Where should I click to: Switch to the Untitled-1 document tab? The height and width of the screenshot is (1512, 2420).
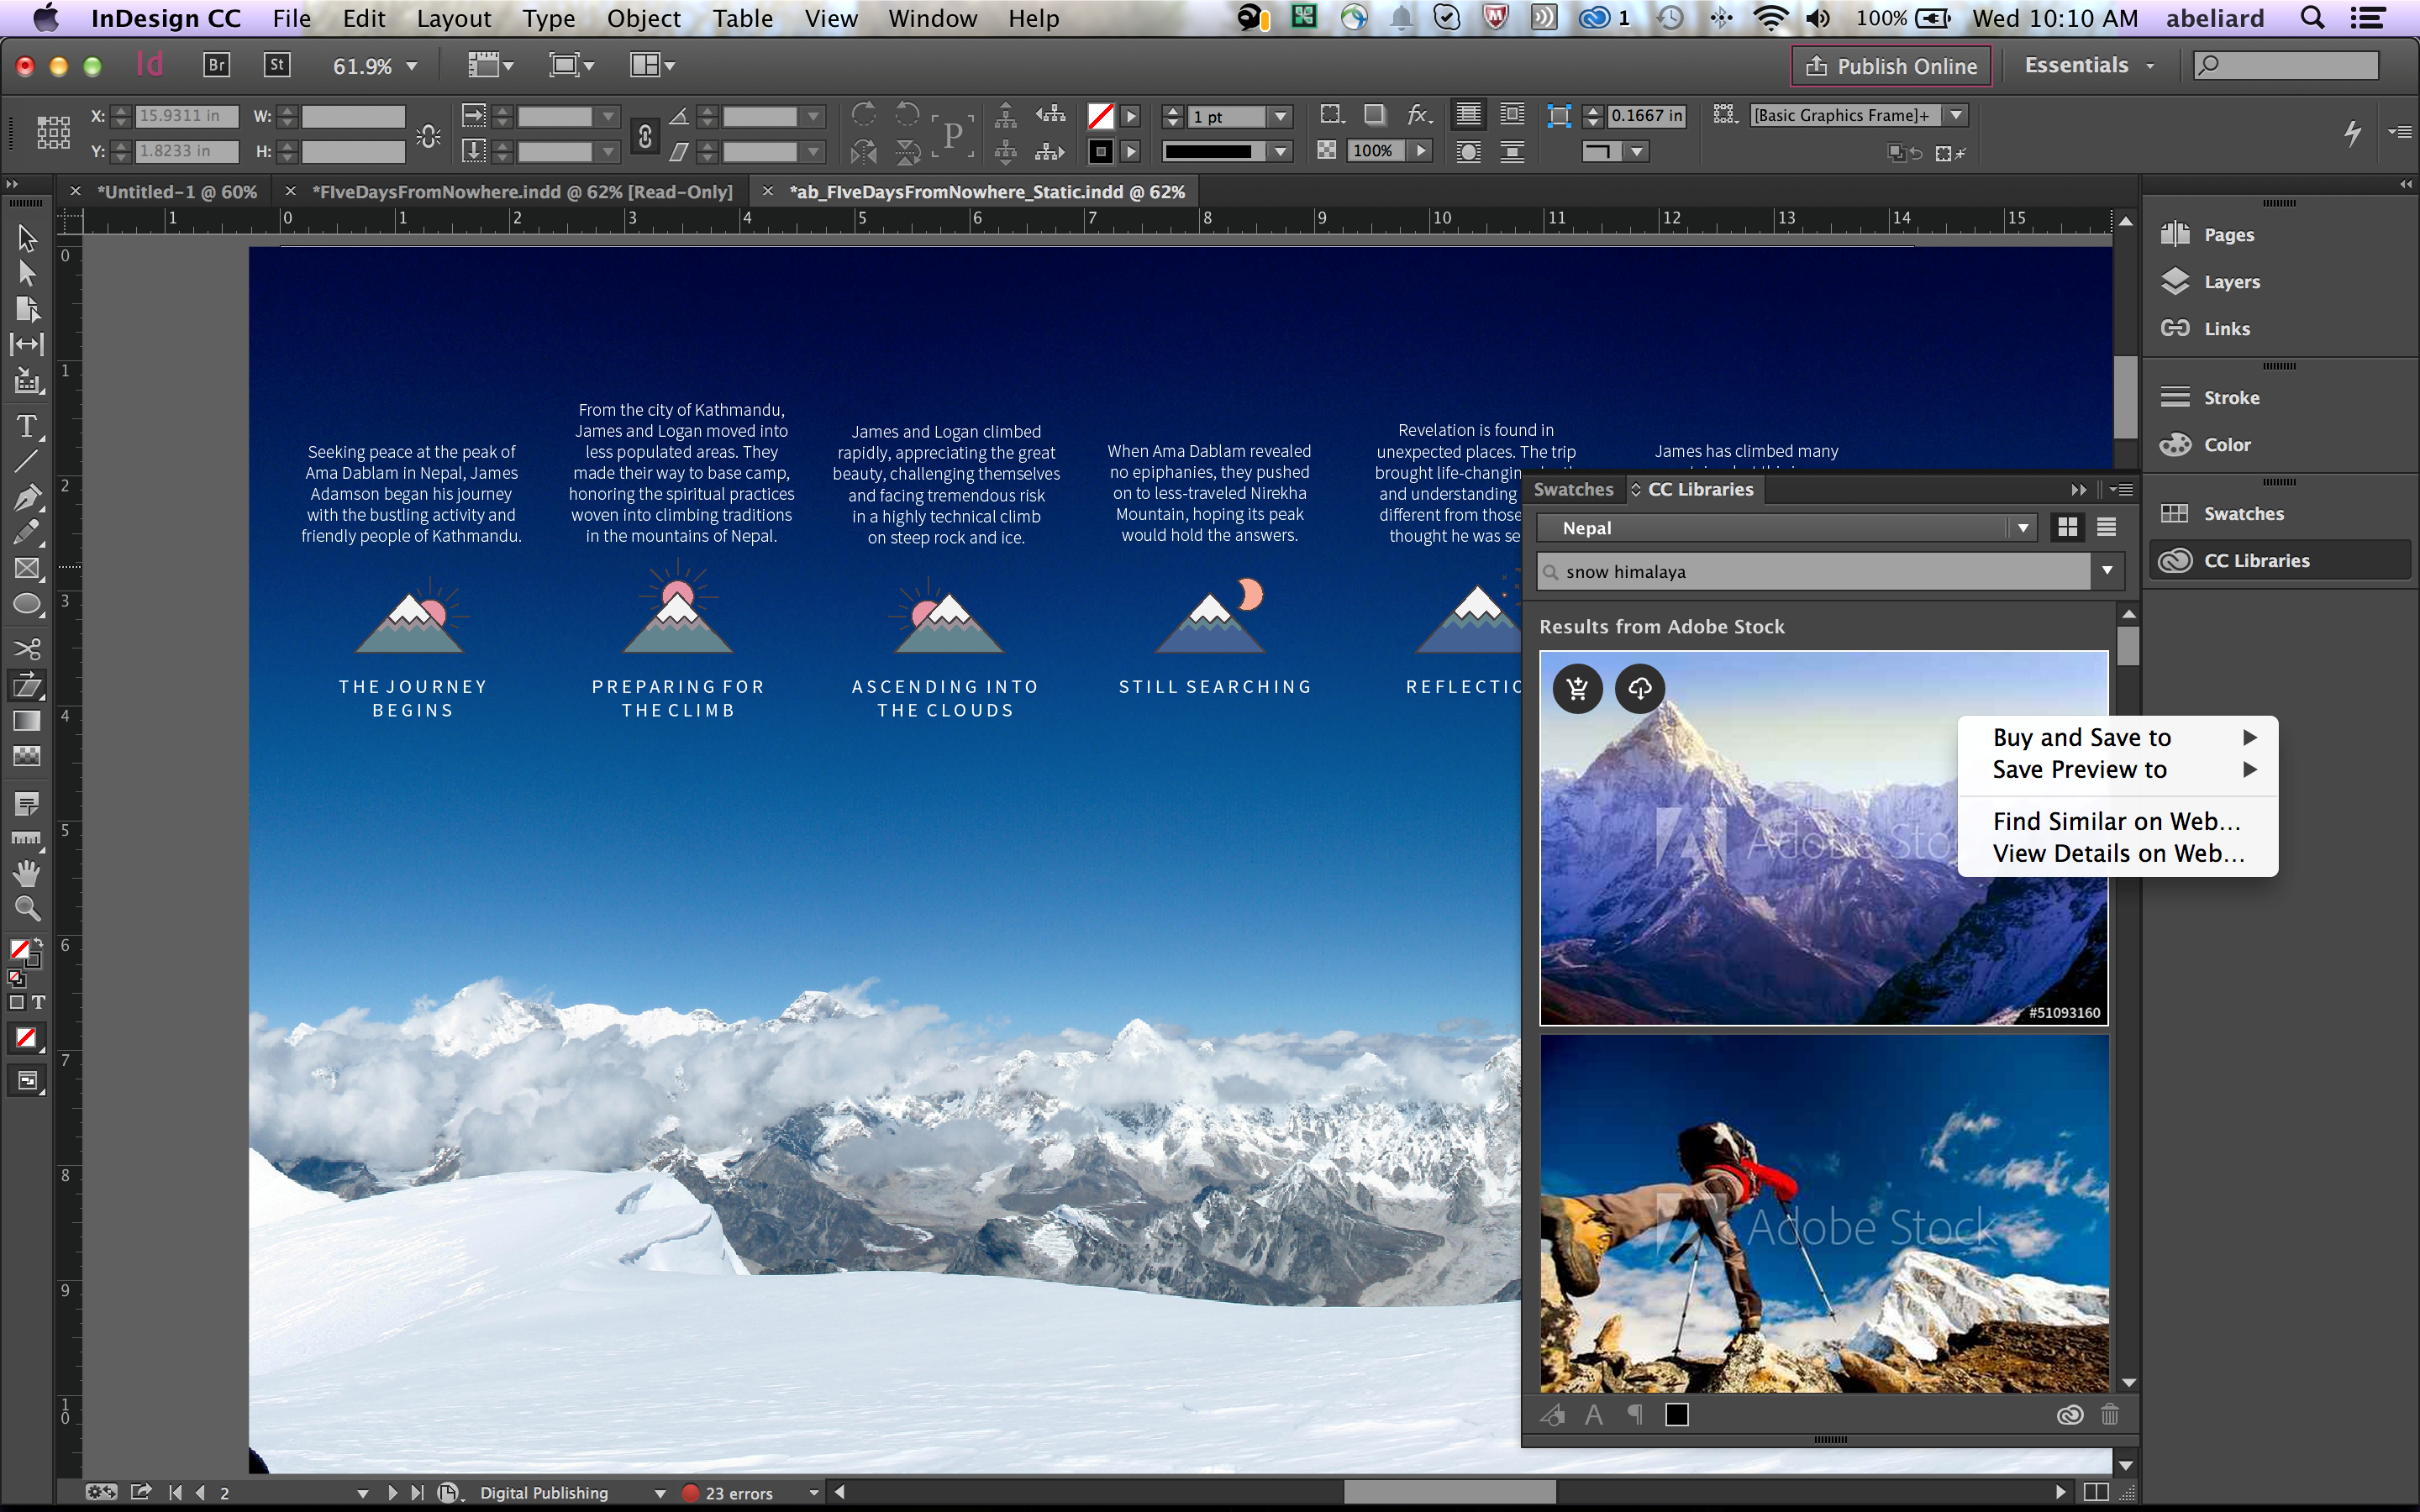click(179, 191)
